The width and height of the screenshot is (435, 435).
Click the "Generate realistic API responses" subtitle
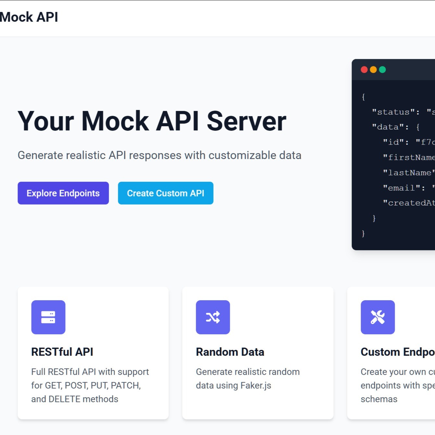(x=159, y=155)
